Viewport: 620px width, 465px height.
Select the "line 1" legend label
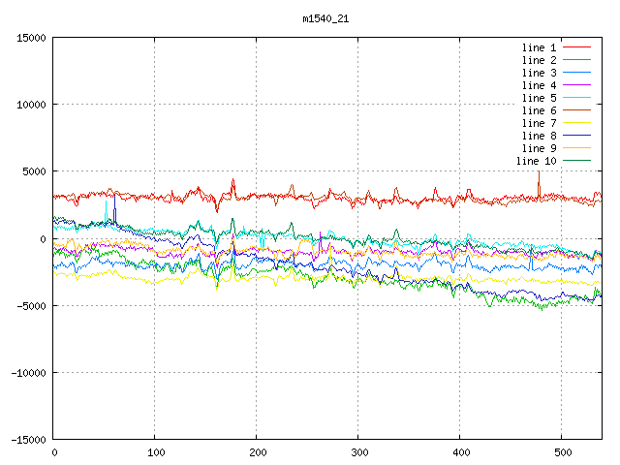540,47
